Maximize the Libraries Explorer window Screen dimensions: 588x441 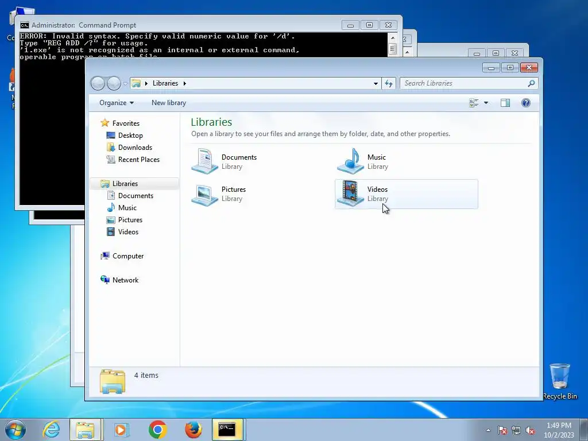pyautogui.click(x=510, y=68)
